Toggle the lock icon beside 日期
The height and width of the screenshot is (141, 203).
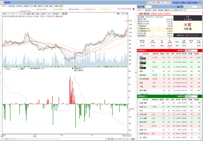click(178, 7)
